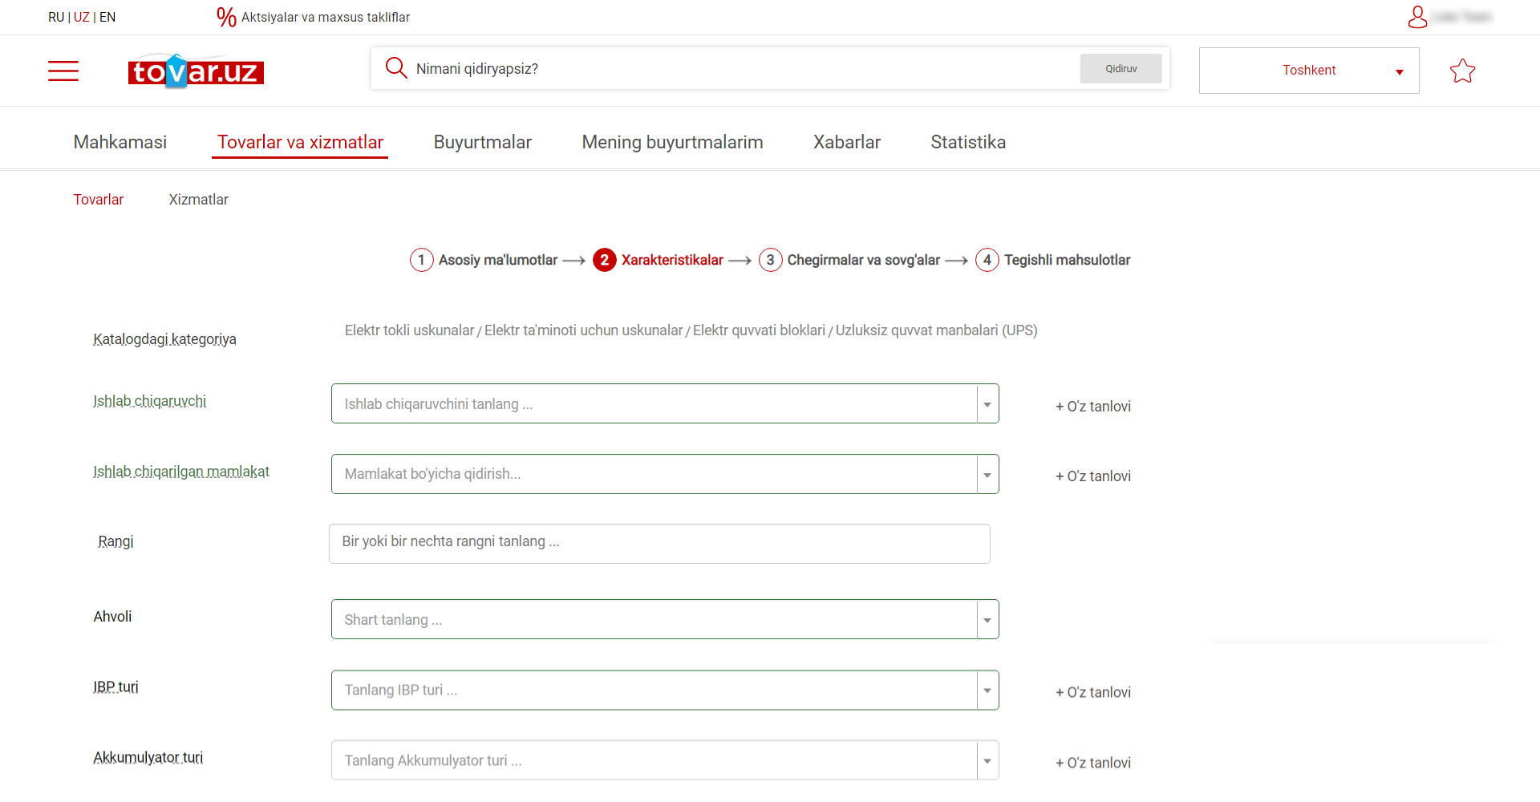Viewport: 1540px width, 802px height.
Task: Open the hamburger menu
Action: [63, 71]
